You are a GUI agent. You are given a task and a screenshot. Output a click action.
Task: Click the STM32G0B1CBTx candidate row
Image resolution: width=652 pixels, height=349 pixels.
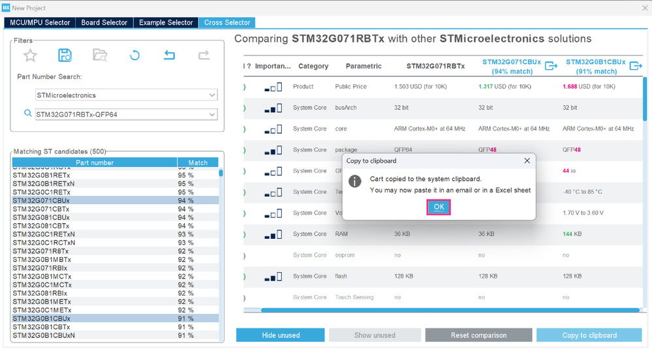(115, 327)
